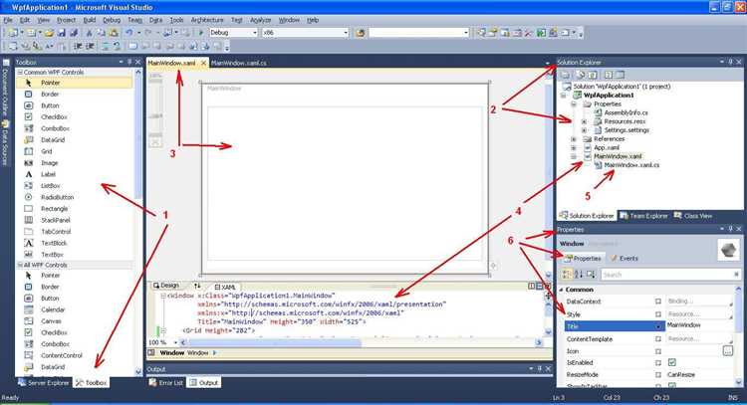Open the Debug menu
This screenshot has width=747, height=405.
pyautogui.click(x=112, y=20)
